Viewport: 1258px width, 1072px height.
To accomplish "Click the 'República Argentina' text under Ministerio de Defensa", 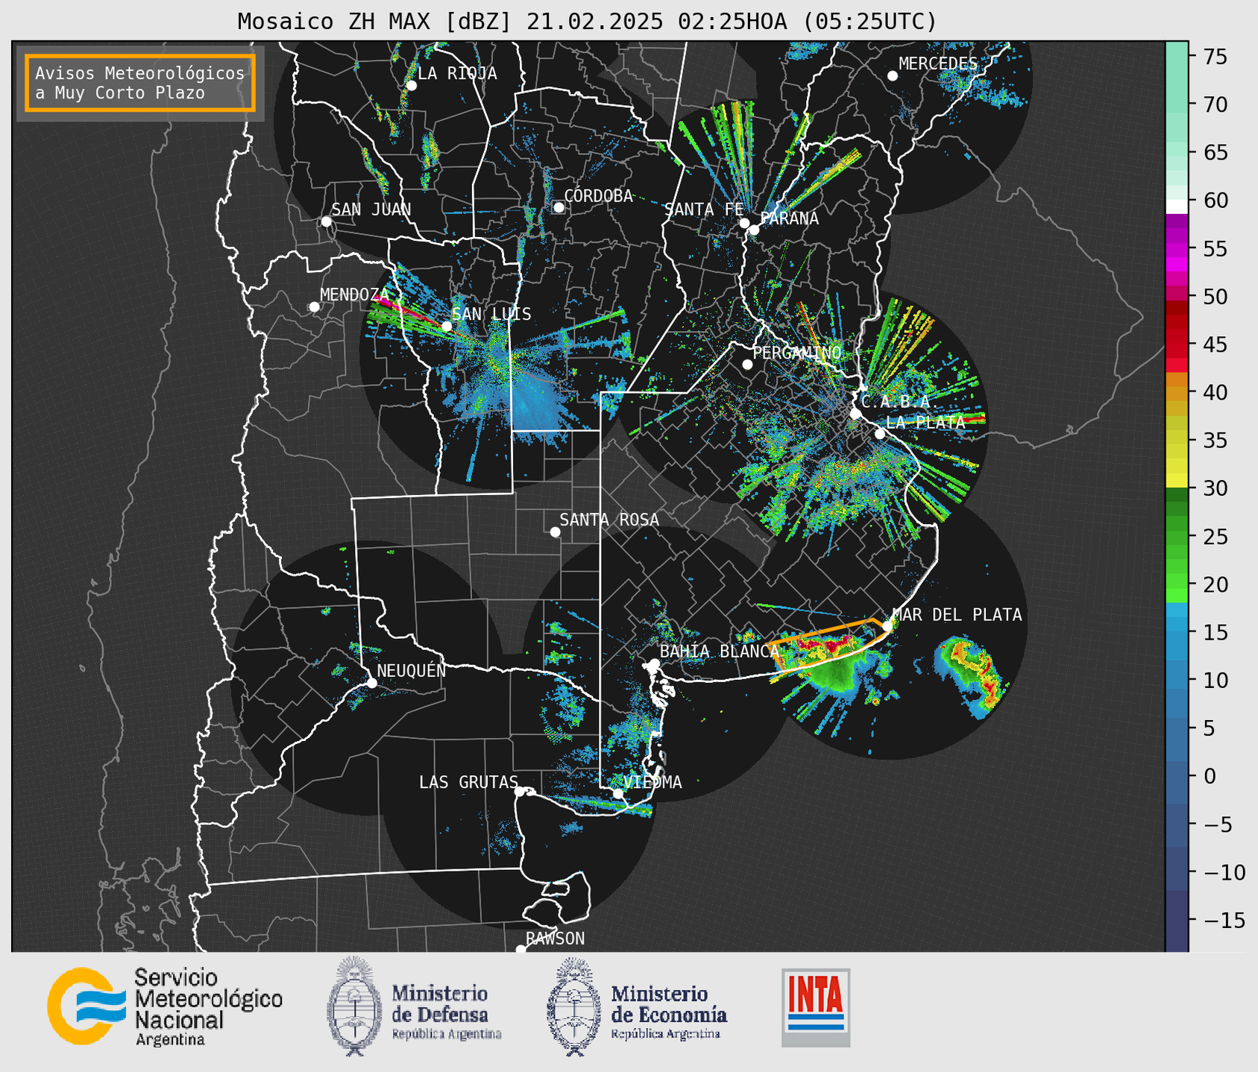I will point(447,1035).
